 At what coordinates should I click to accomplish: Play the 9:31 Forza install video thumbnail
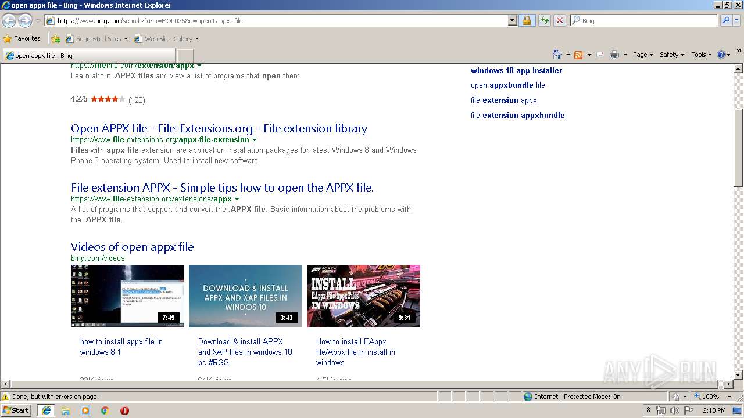coord(363,296)
